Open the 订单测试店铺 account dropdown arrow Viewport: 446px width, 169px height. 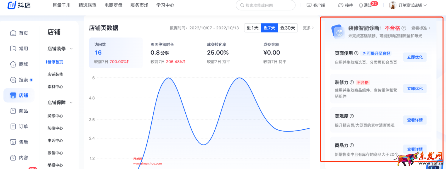tap(425, 5)
